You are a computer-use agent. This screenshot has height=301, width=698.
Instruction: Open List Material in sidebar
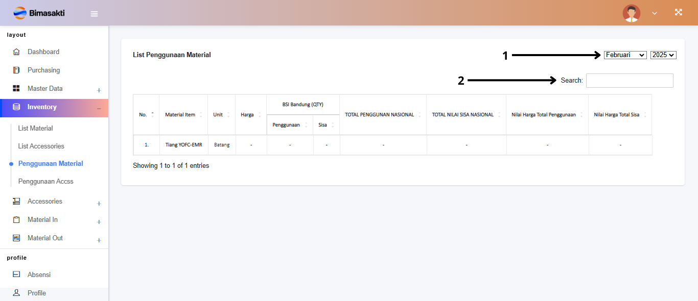coord(35,129)
